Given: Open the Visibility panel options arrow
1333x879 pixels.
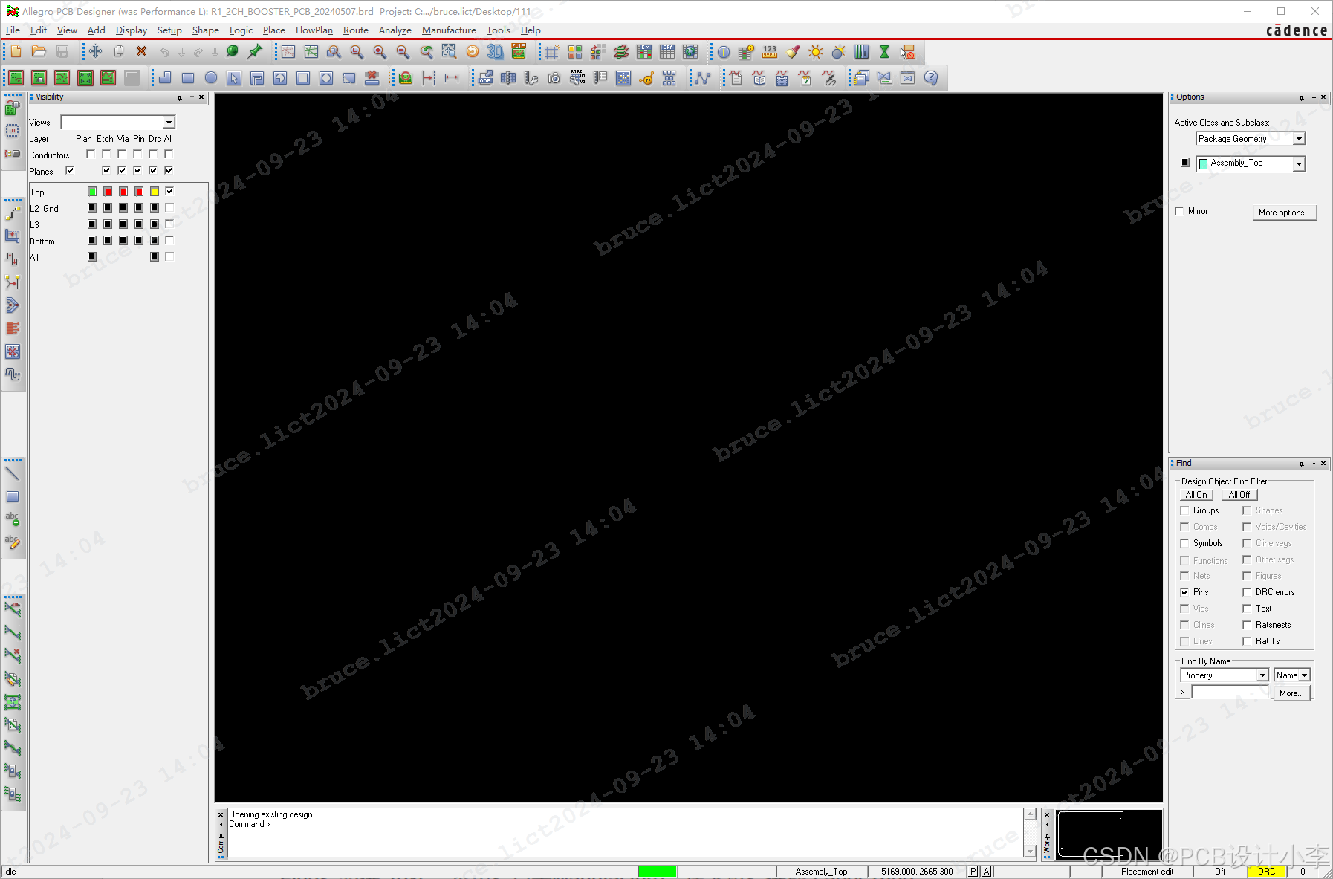Looking at the screenshot, I should 192,97.
